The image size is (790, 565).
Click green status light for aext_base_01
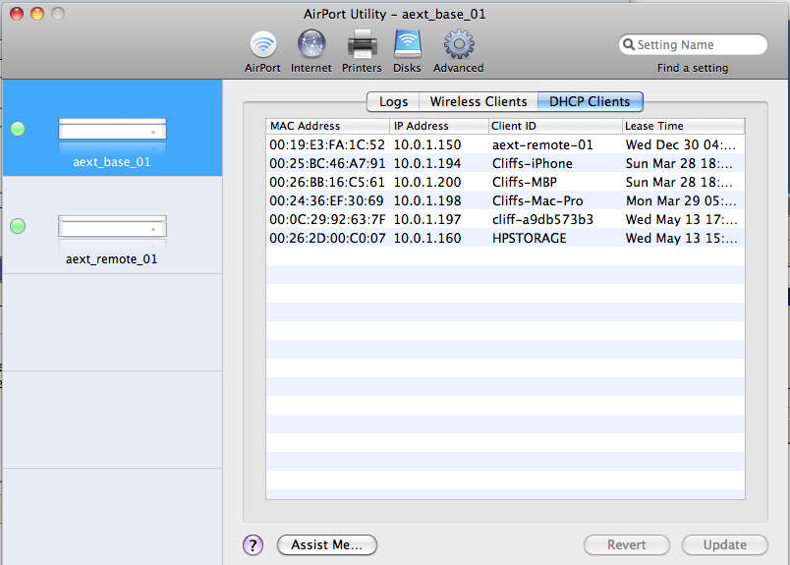tap(18, 129)
